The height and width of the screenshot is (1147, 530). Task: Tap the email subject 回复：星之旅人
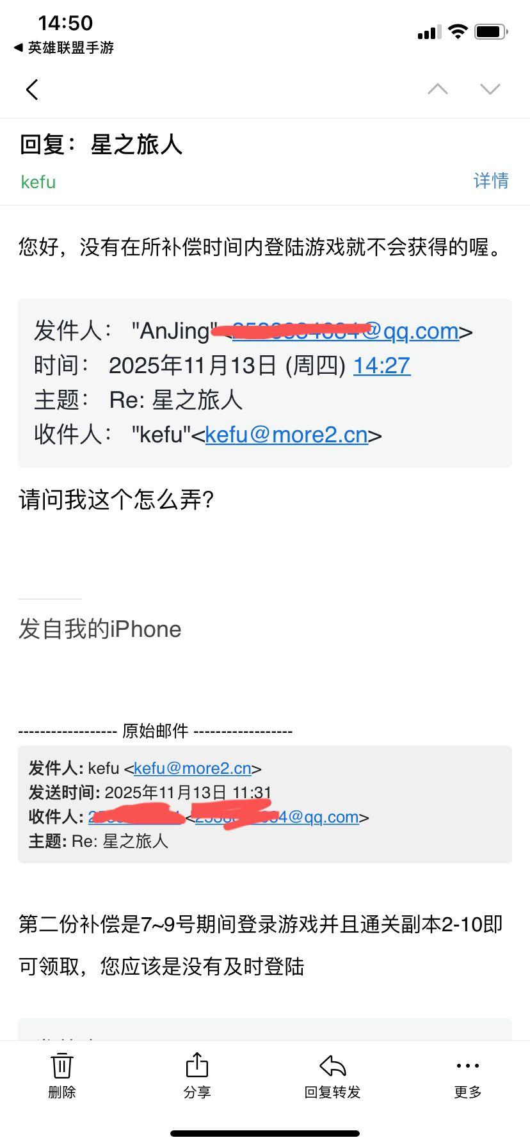click(x=101, y=145)
